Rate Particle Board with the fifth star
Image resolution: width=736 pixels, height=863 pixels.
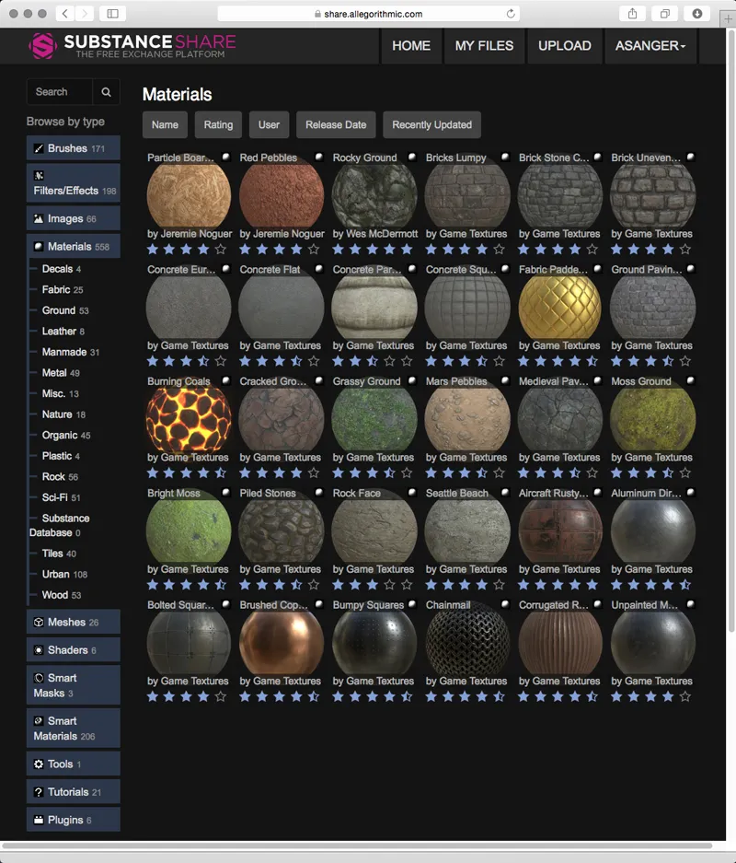221,250
